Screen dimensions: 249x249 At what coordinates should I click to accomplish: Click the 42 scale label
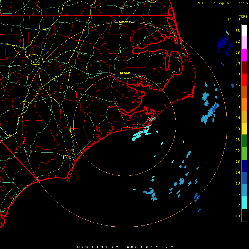[238, 96]
